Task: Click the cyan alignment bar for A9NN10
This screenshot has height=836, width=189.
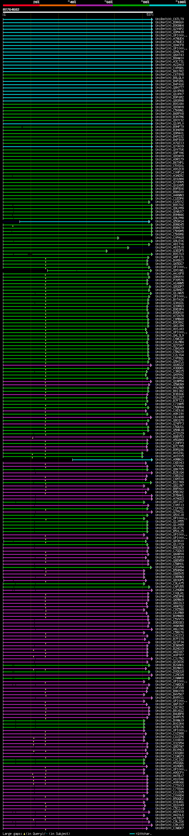Action: 112,460
